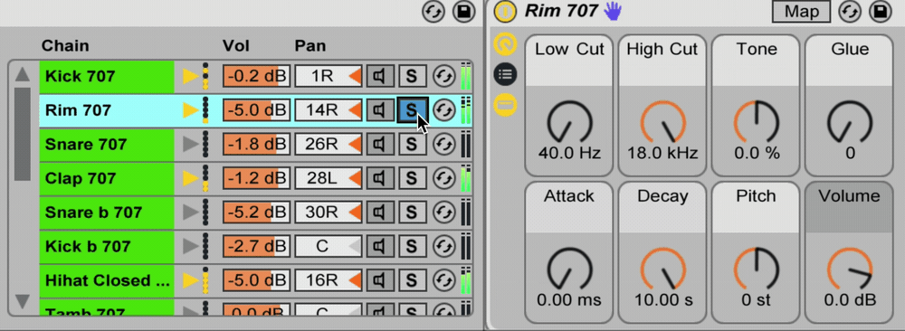Click the Chain column header
The width and height of the screenshot is (905, 331).
[x=64, y=45]
